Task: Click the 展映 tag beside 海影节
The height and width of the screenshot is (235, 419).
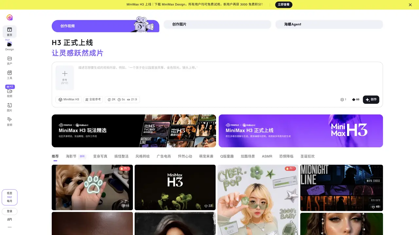Action: click(82, 156)
